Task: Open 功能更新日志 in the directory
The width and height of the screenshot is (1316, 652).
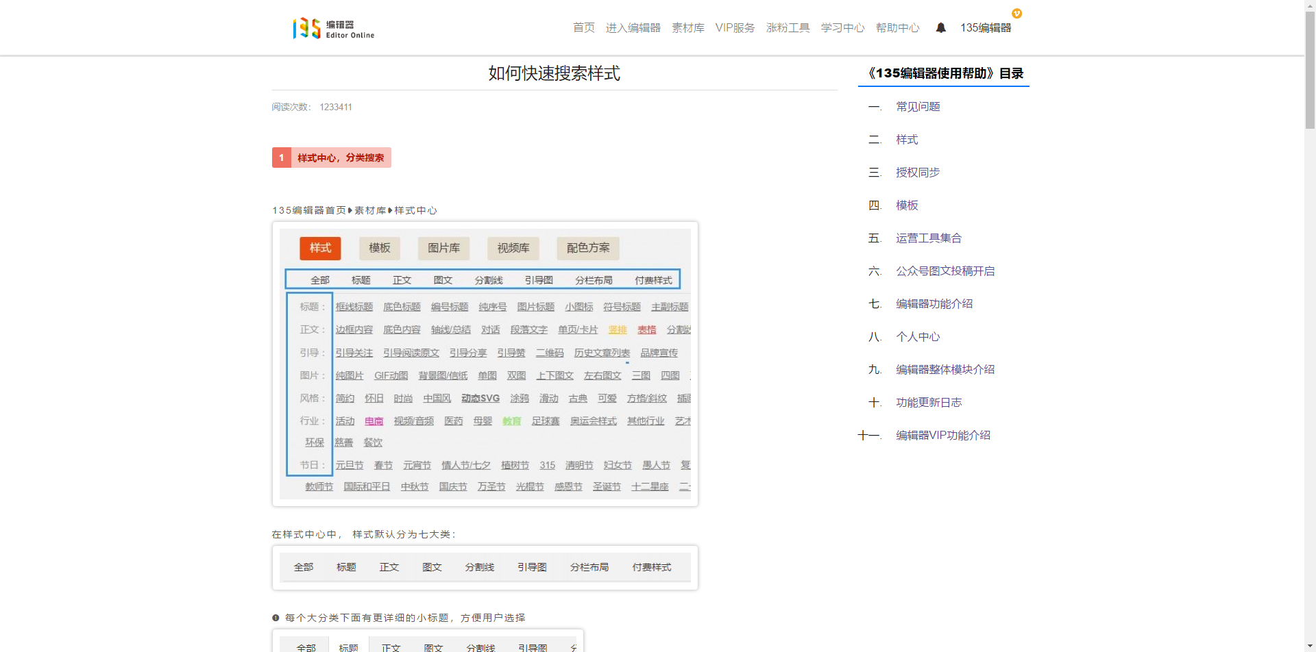Action: pos(929,403)
